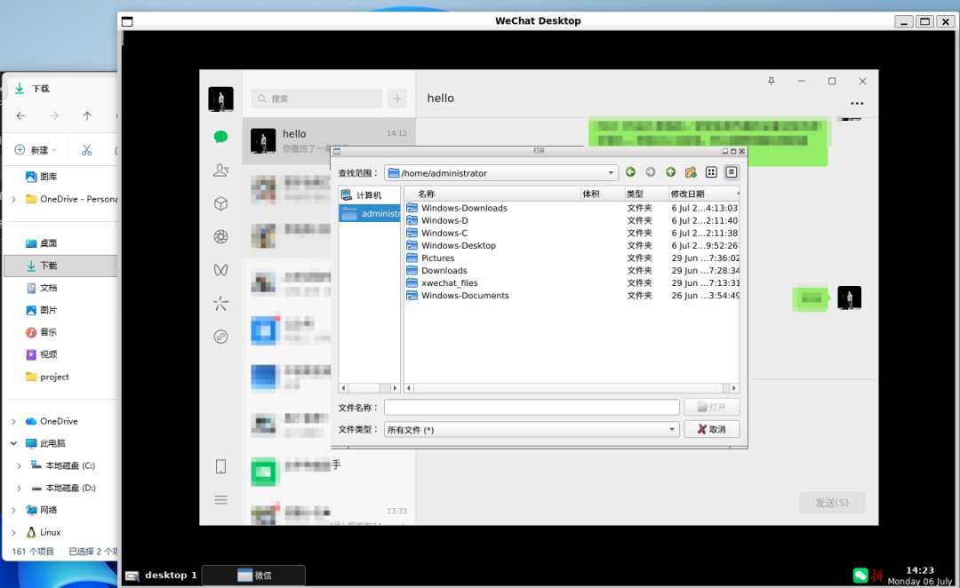Select the Downloads folder row
This screenshot has height=588, width=960.
(572, 270)
